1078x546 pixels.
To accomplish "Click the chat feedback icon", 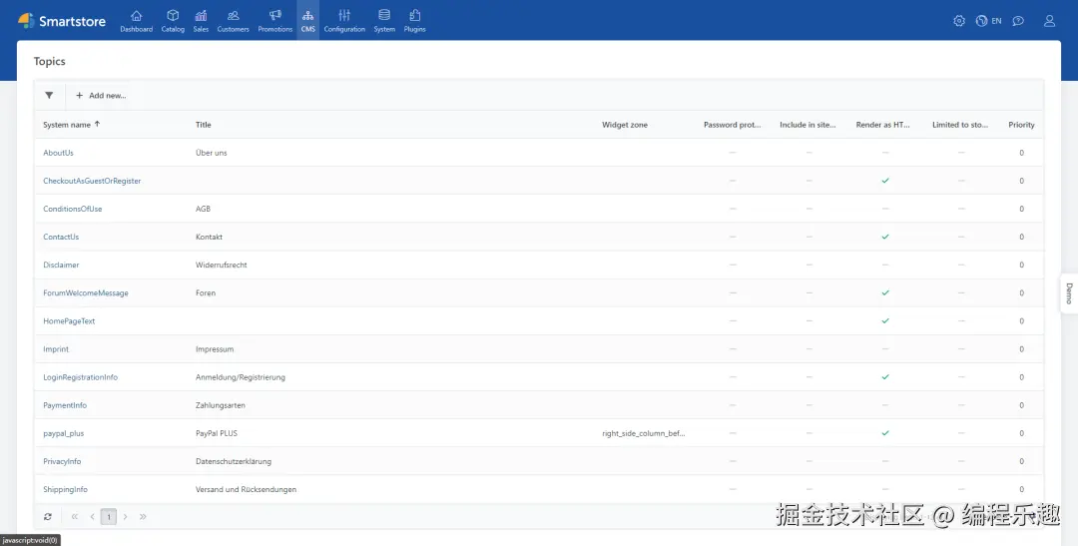I will click(x=1018, y=21).
